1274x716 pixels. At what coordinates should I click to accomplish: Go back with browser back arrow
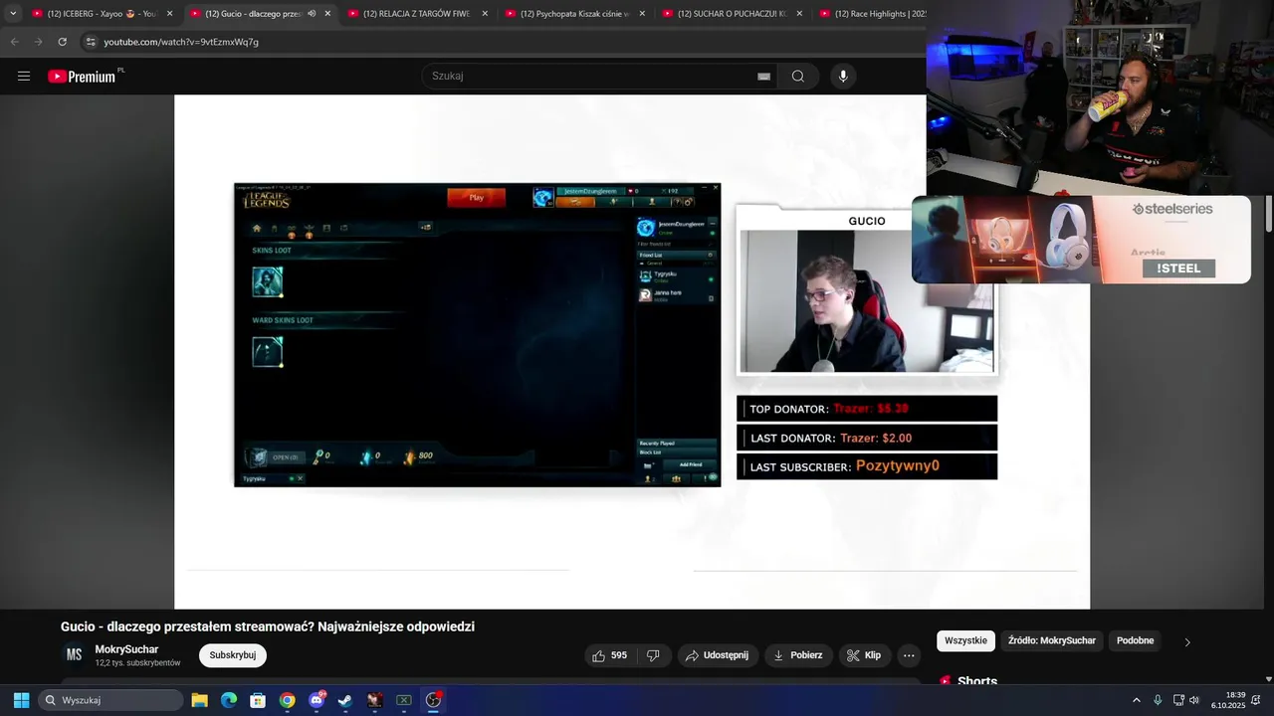tap(14, 42)
